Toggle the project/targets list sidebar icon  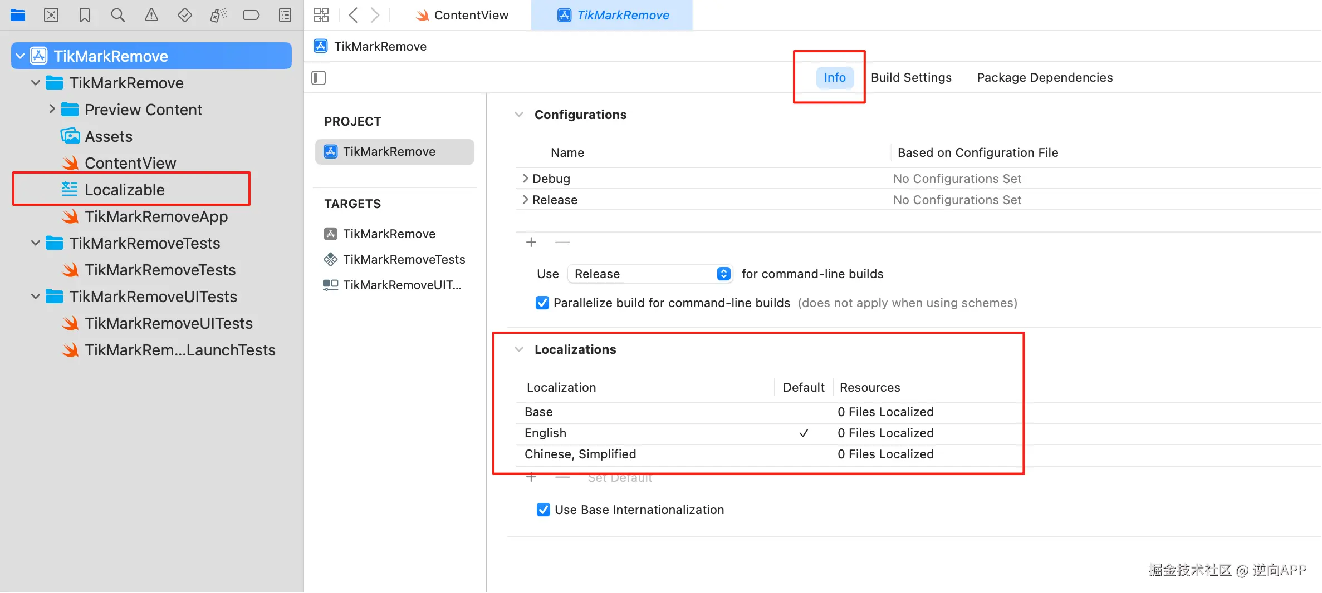coord(319,78)
